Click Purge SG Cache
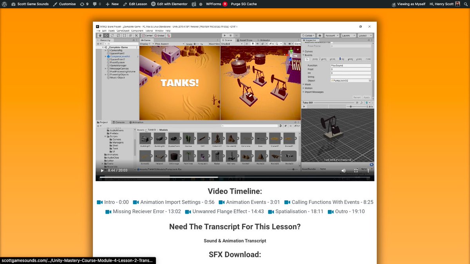Screen dimensions: 470x264 point(244,4)
